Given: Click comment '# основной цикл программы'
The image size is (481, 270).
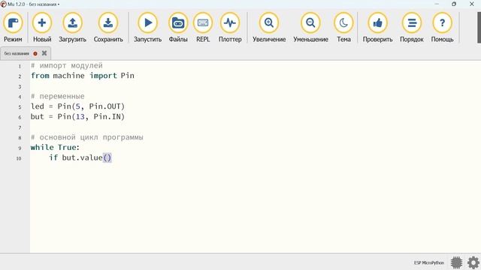Looking at the screenshot, I should (x=87, y=137).
